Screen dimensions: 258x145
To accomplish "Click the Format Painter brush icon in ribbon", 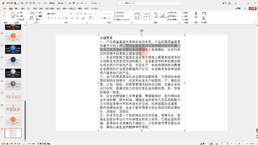I will [x=18, y=20].
